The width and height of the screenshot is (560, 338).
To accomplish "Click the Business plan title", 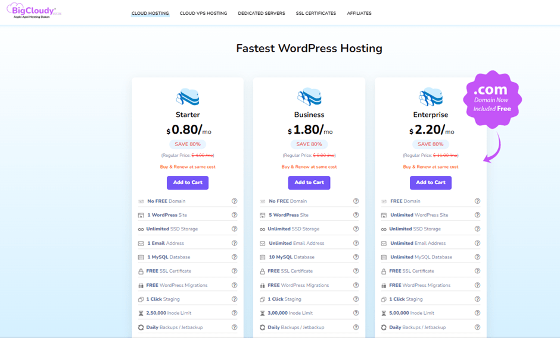I will (309, 115).
